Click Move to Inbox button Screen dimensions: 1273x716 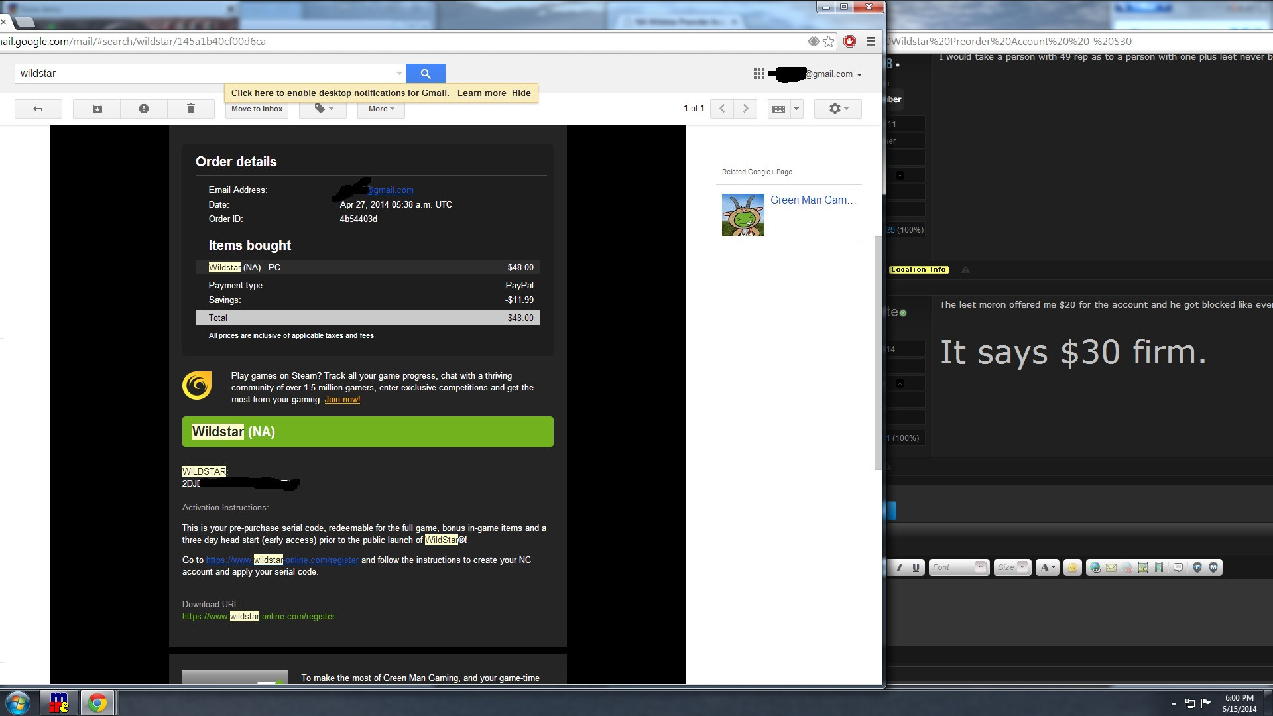(x=257, y=109)
